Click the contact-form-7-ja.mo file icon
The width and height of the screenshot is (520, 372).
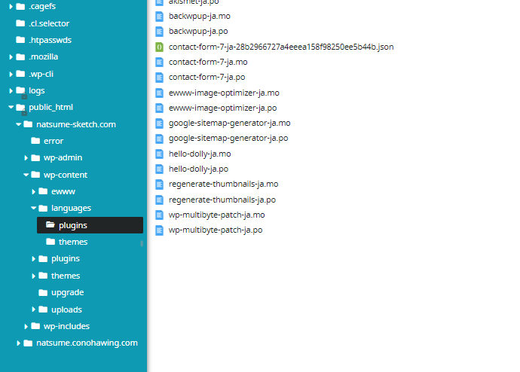click(160, 63)
